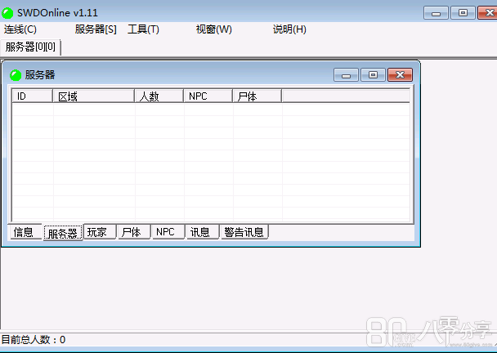Viewport: 497px width, 353px height.
Task: Maximize the inner 服务器 window
Action: point(373,75)
